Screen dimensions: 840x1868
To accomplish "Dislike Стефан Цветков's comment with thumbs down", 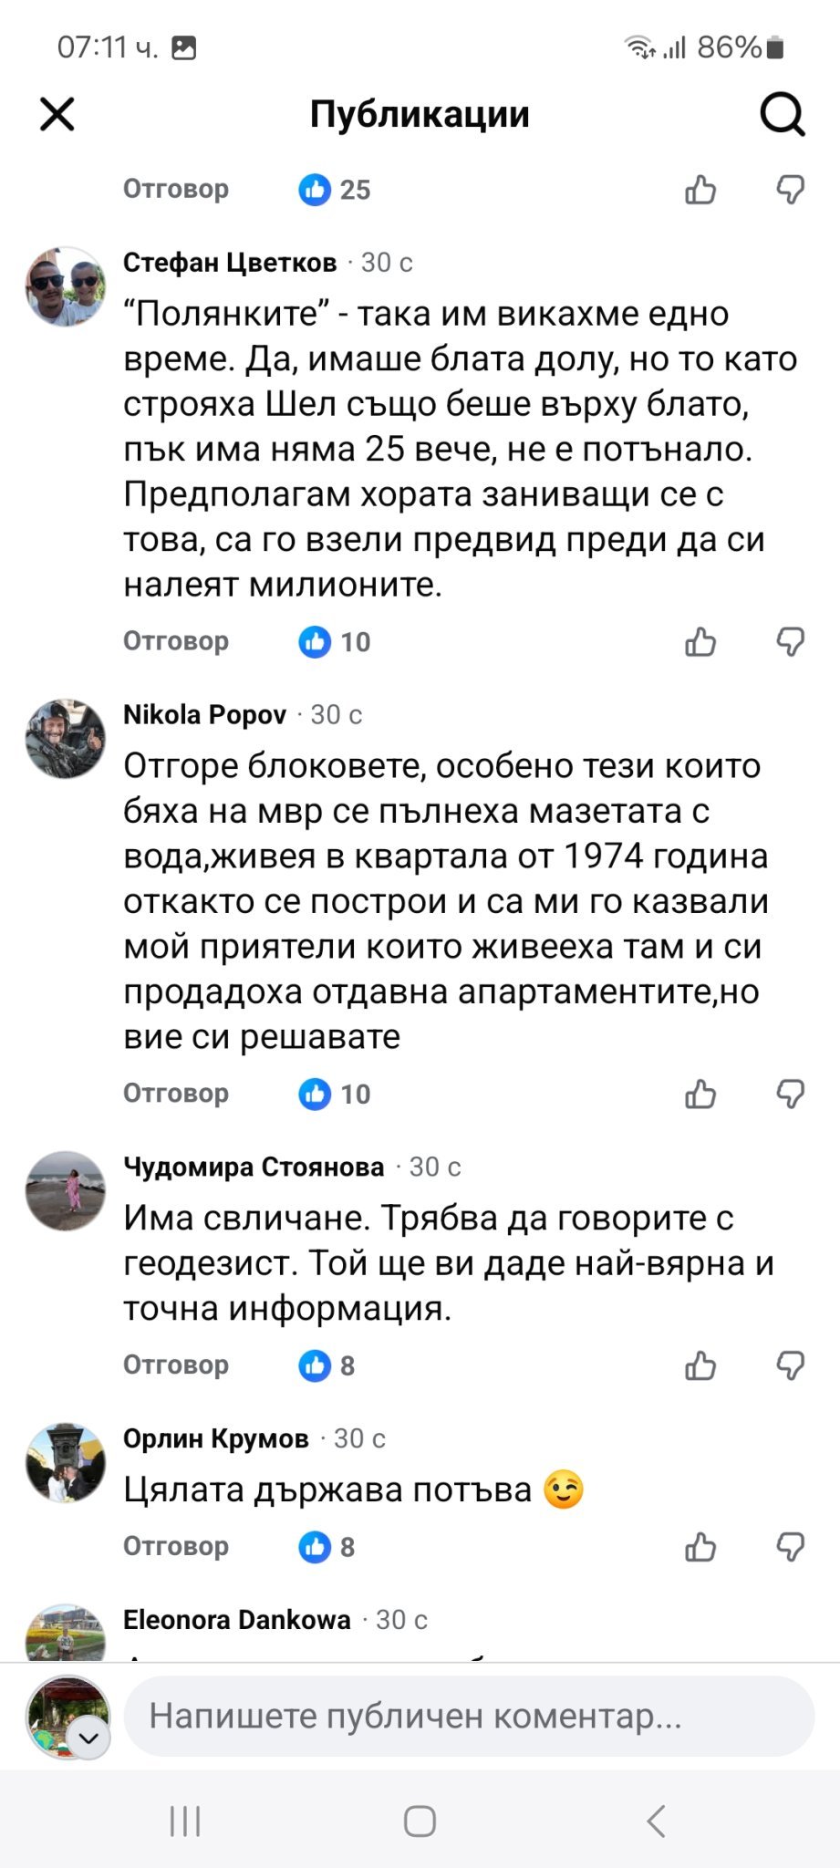I will tap(790, 642).
